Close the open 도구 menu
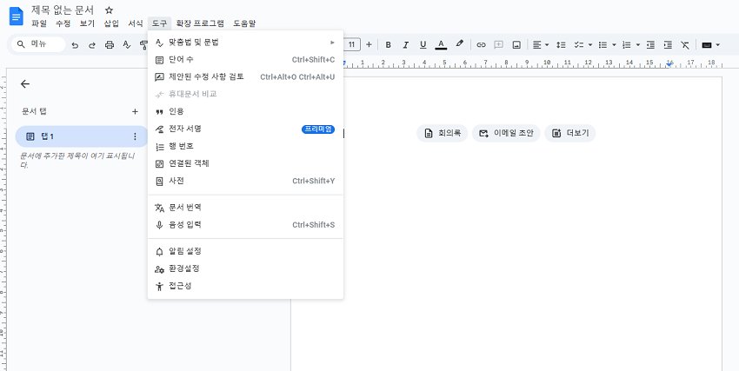Image resolution: width=739 pixels, height=371 pixels. click(159, 23)
